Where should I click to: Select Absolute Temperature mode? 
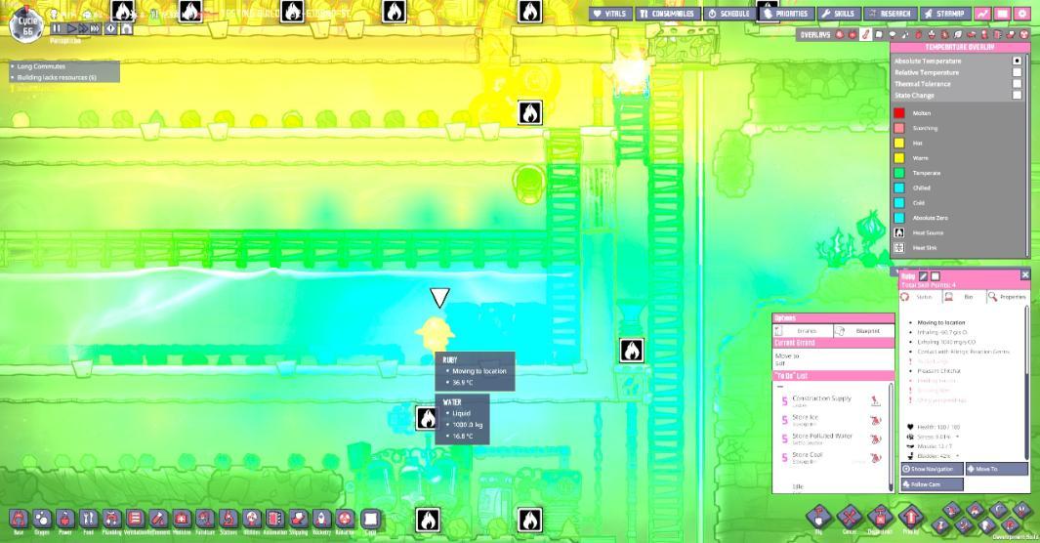(1017, 61)
